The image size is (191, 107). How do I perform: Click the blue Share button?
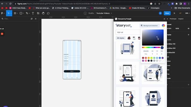pos(167,13)
